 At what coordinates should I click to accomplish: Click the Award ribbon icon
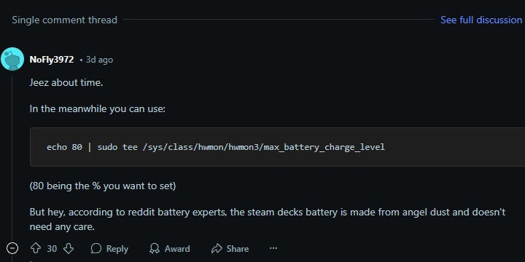click(x=155, y=248)
